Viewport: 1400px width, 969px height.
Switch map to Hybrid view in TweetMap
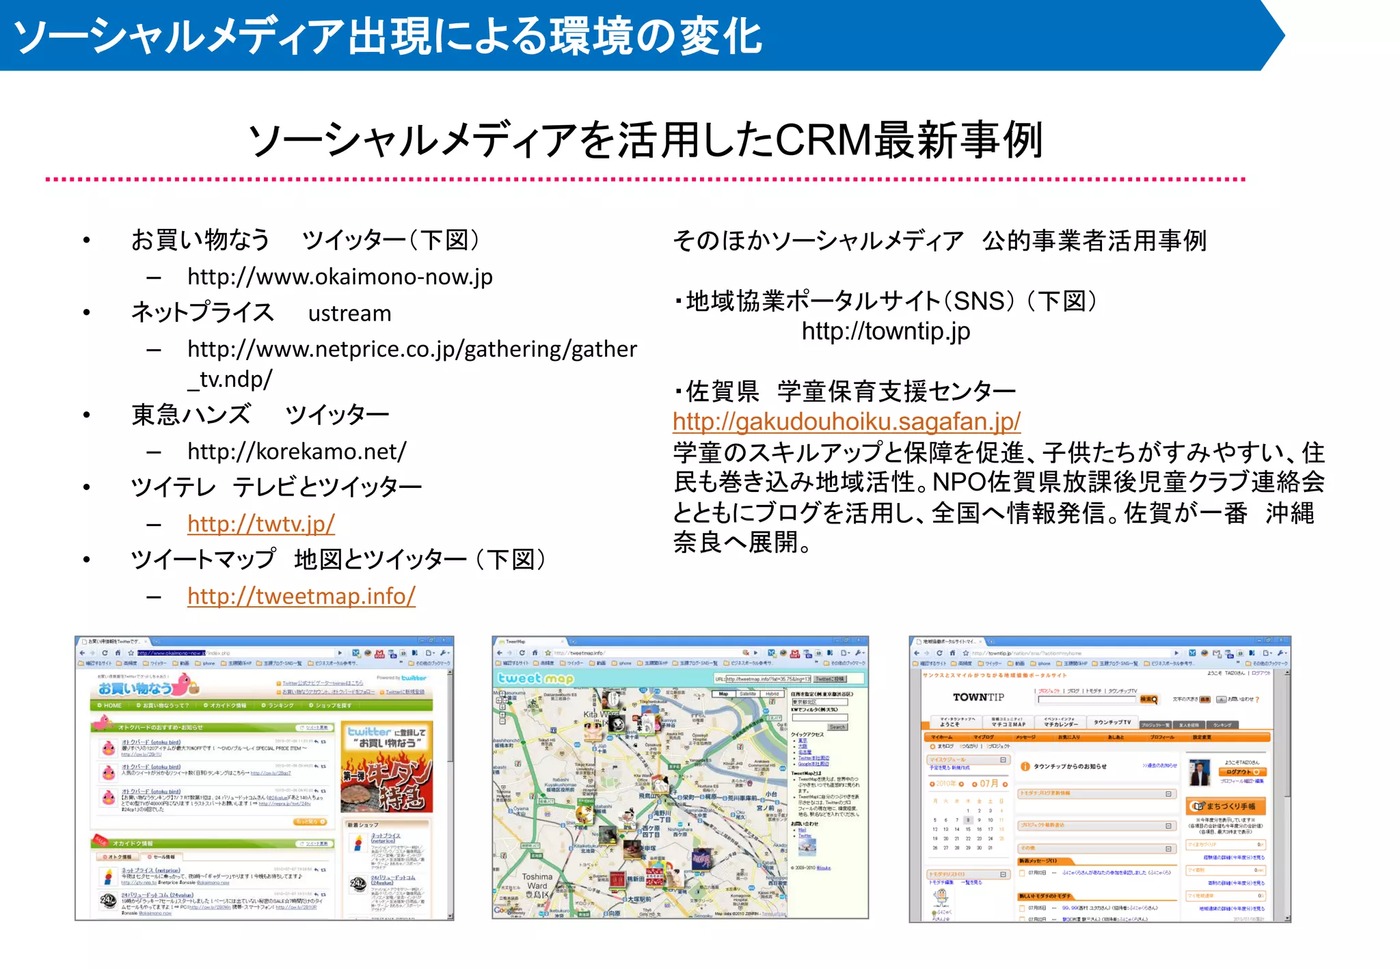772,694
